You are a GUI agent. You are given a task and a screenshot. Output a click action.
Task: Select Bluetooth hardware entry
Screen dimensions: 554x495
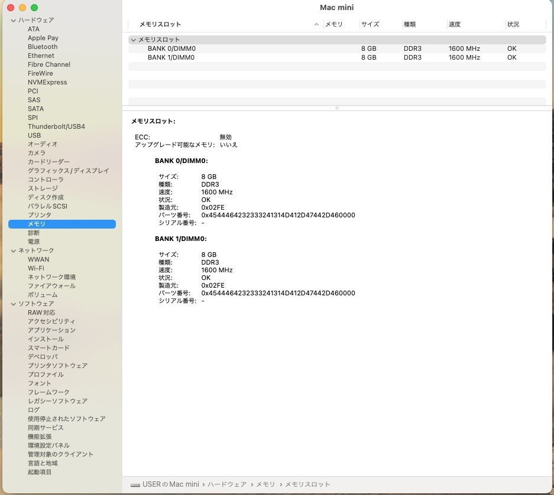click(43, 47)
